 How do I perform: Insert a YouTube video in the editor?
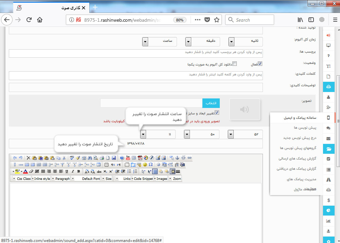[x=128, y=158]
